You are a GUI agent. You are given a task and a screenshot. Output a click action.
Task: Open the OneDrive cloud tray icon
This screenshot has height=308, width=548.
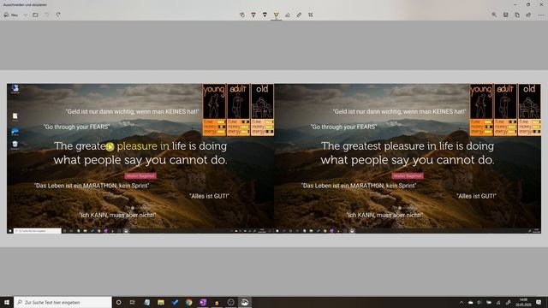[x=471, y=302]
